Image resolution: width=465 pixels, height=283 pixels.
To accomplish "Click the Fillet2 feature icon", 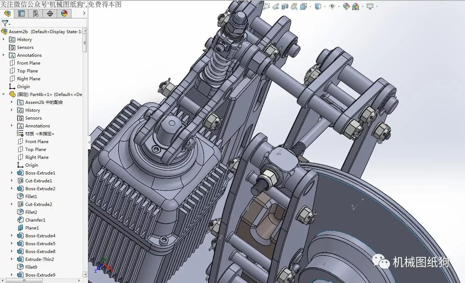I will pos(20,212).
